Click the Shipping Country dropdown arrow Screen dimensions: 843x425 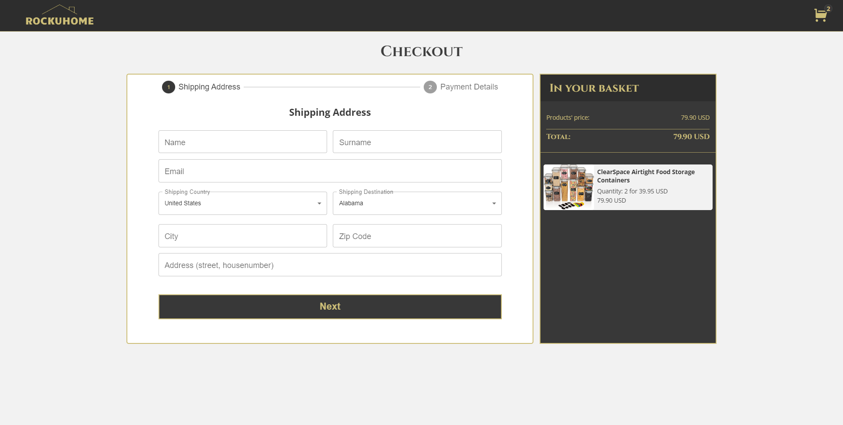pos(319,203)
